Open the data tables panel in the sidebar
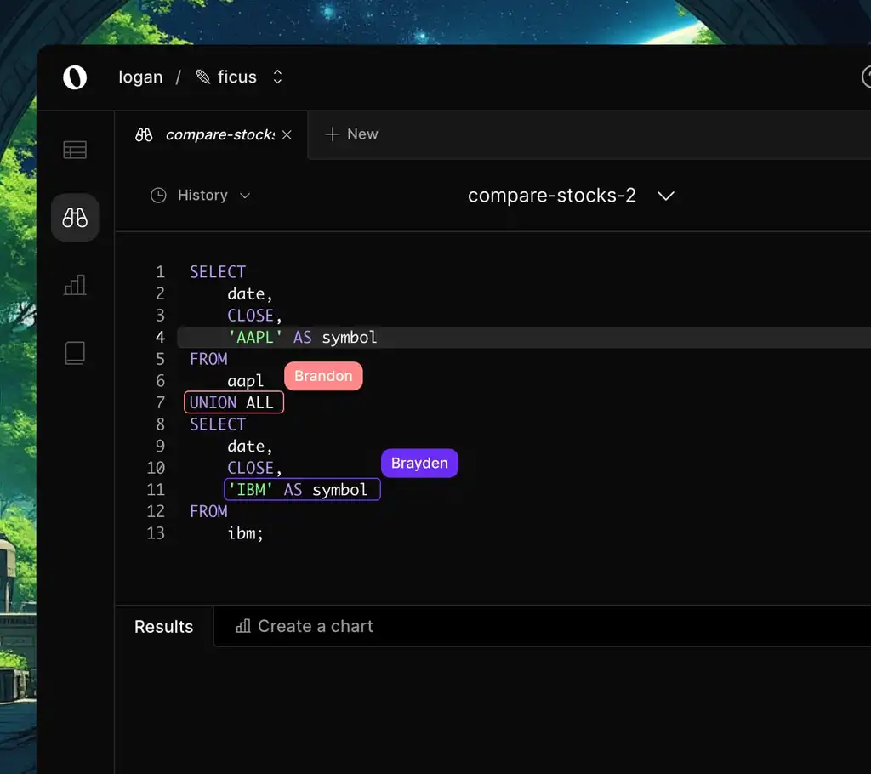Screen dimensions: 871x774 [x=75, y=149]
